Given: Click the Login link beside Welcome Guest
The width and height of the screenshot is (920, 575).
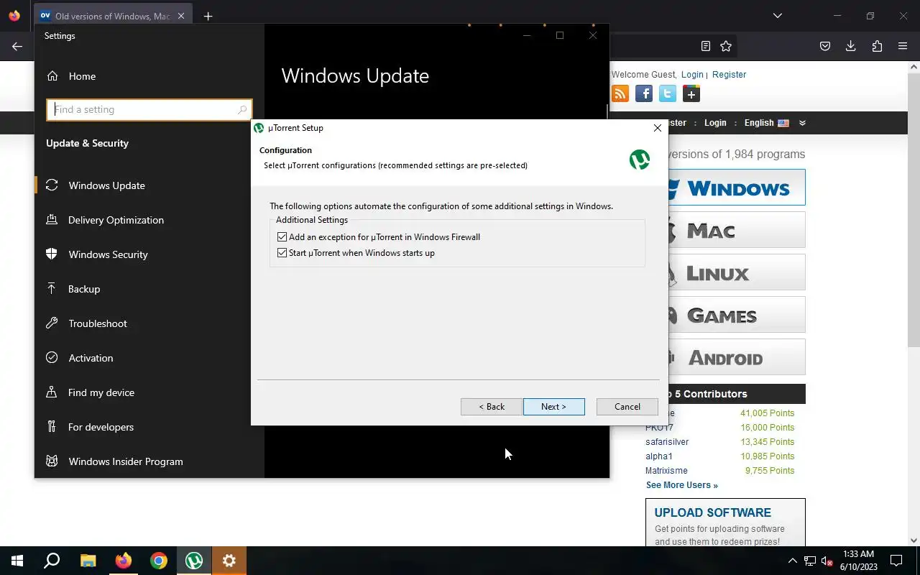Looking at the screenshot, I should [x=692, y=75].
